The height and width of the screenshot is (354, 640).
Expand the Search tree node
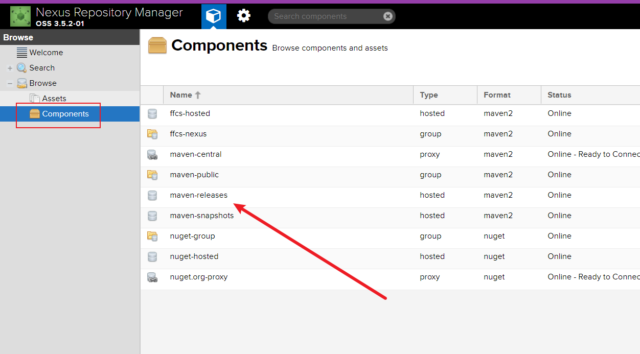click(10, 68)
